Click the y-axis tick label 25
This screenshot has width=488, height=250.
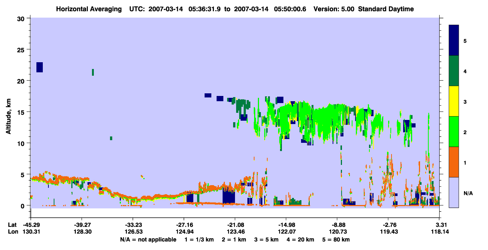(x=21, y=50)
